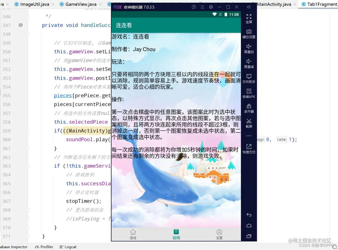This screenshot has width=338, height=250.
Task: Expand the folded region arrow at line 361
Action: point(28,148)
